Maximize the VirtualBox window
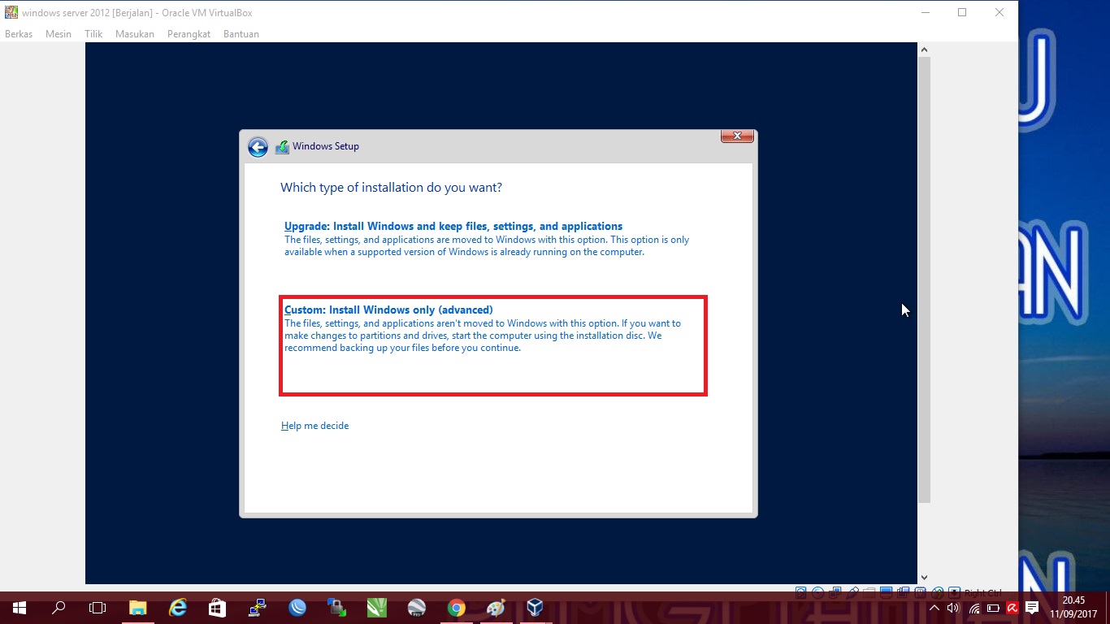Screen dimensions: 1110x624 tap(962, 12)
